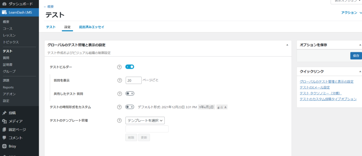This screenshot has width=362, height=156.
Task: Click help icon beside テストビルダー
Action: (x=119, y=67)
